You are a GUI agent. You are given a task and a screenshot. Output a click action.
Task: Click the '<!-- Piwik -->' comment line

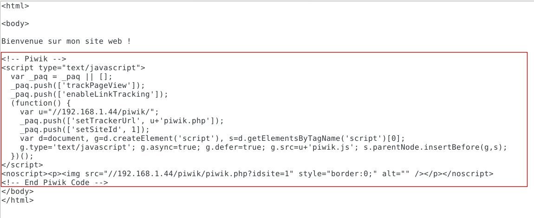coord(34,59)
